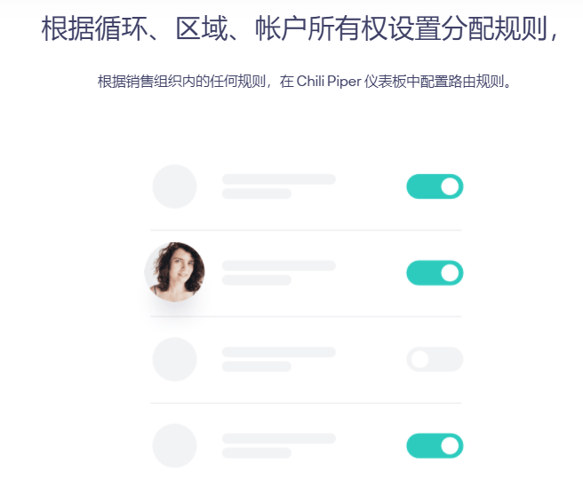
Task: Click the long name bar next to woman's photo
Action: (279, 266)
